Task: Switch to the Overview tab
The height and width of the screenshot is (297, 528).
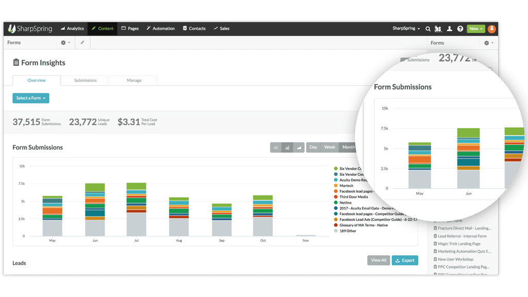Action: [37, 80]
